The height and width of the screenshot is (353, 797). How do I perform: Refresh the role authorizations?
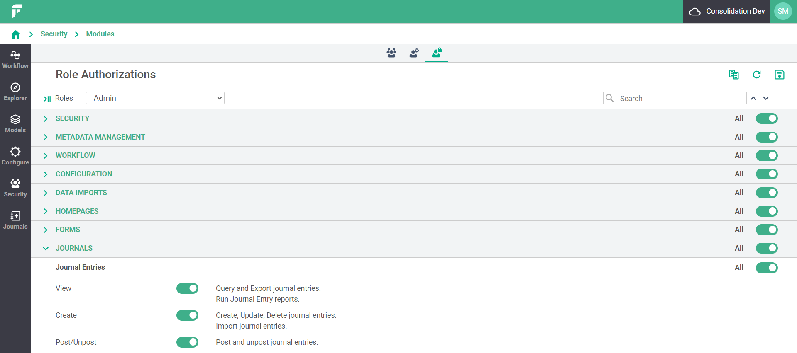(x=757, y=75)
